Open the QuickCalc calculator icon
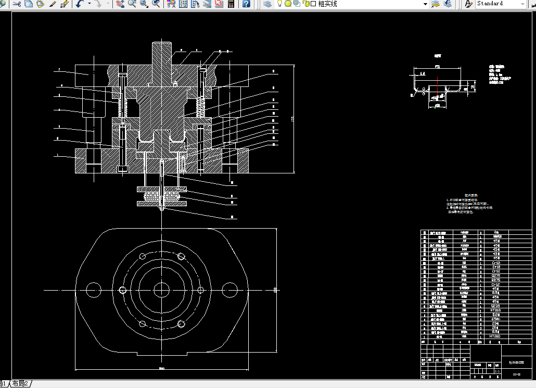 tap(231, 4)
